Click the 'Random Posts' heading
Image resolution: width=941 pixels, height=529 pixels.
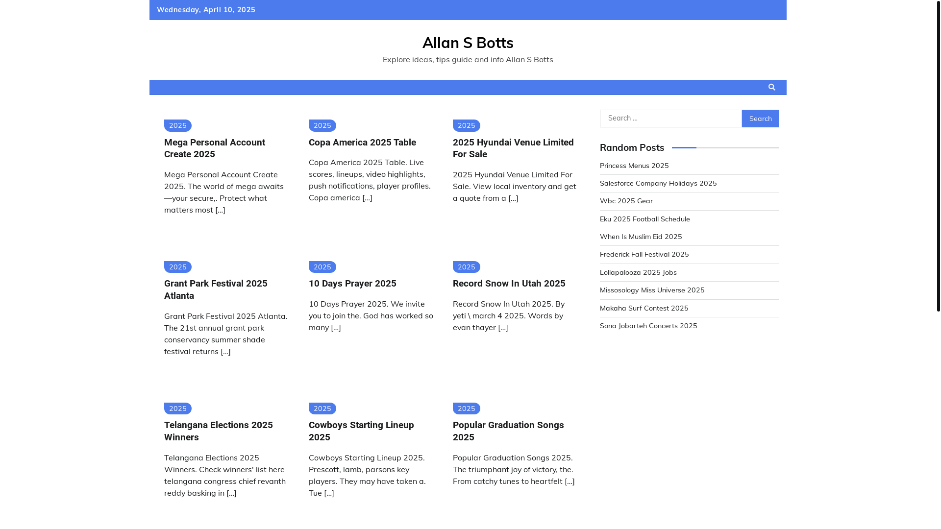pos(632,147)
